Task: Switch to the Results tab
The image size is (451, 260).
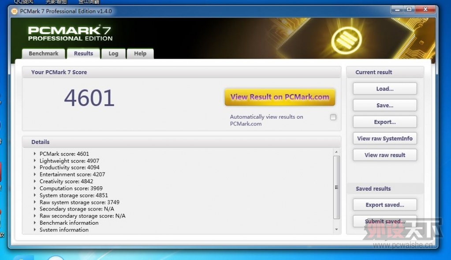Action: [83, 53]
